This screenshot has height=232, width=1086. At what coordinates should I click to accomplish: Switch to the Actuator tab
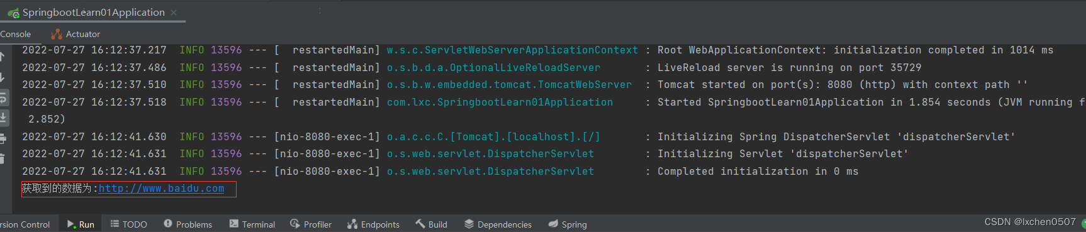tap(76, 34)
